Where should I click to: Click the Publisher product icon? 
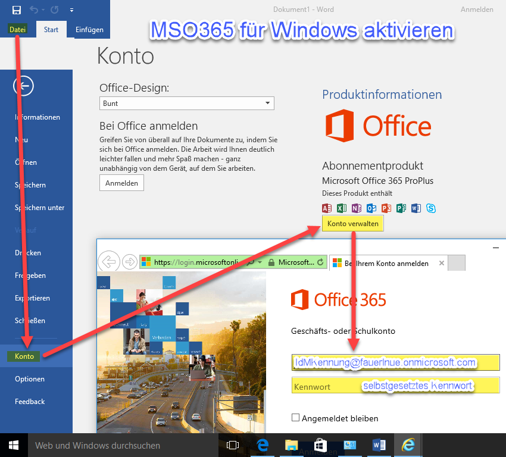click(401, 208)
